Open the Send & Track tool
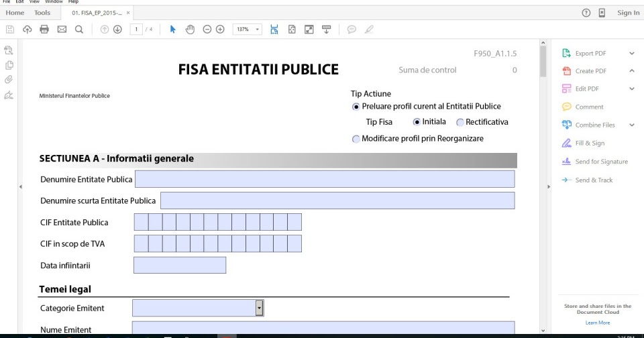The height and width of the screenshot is (338, 644). pyautogui.click(x=594, y=180)
